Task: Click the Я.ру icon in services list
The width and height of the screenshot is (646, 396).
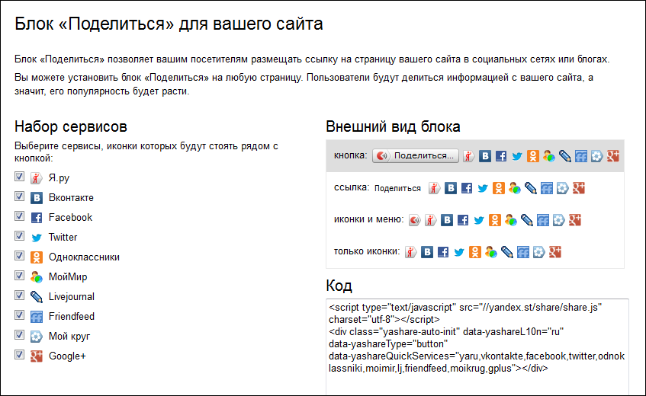Action: click(37, 178)
